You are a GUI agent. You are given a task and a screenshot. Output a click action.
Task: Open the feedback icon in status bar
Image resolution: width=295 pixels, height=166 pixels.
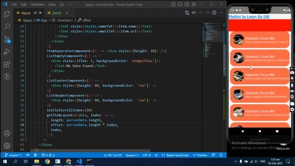pyautogui.click(x=213, y=155)
